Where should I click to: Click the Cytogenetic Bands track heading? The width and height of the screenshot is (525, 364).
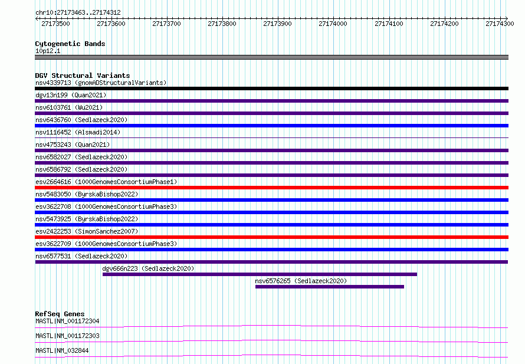pos(70,44)
